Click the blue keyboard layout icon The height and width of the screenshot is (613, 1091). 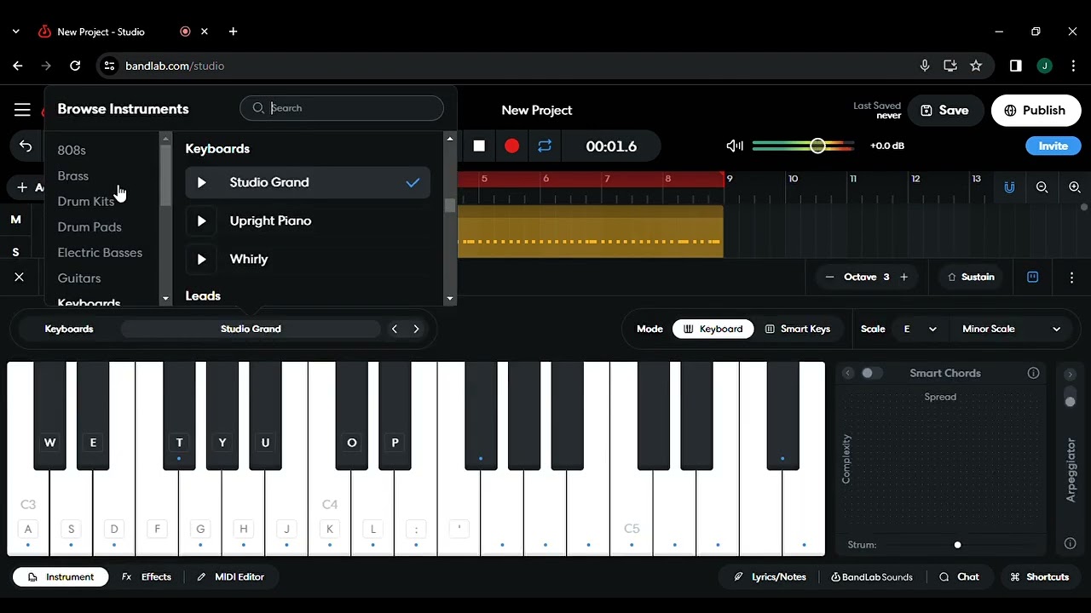pyautogui.click(x=1033, y=278)
